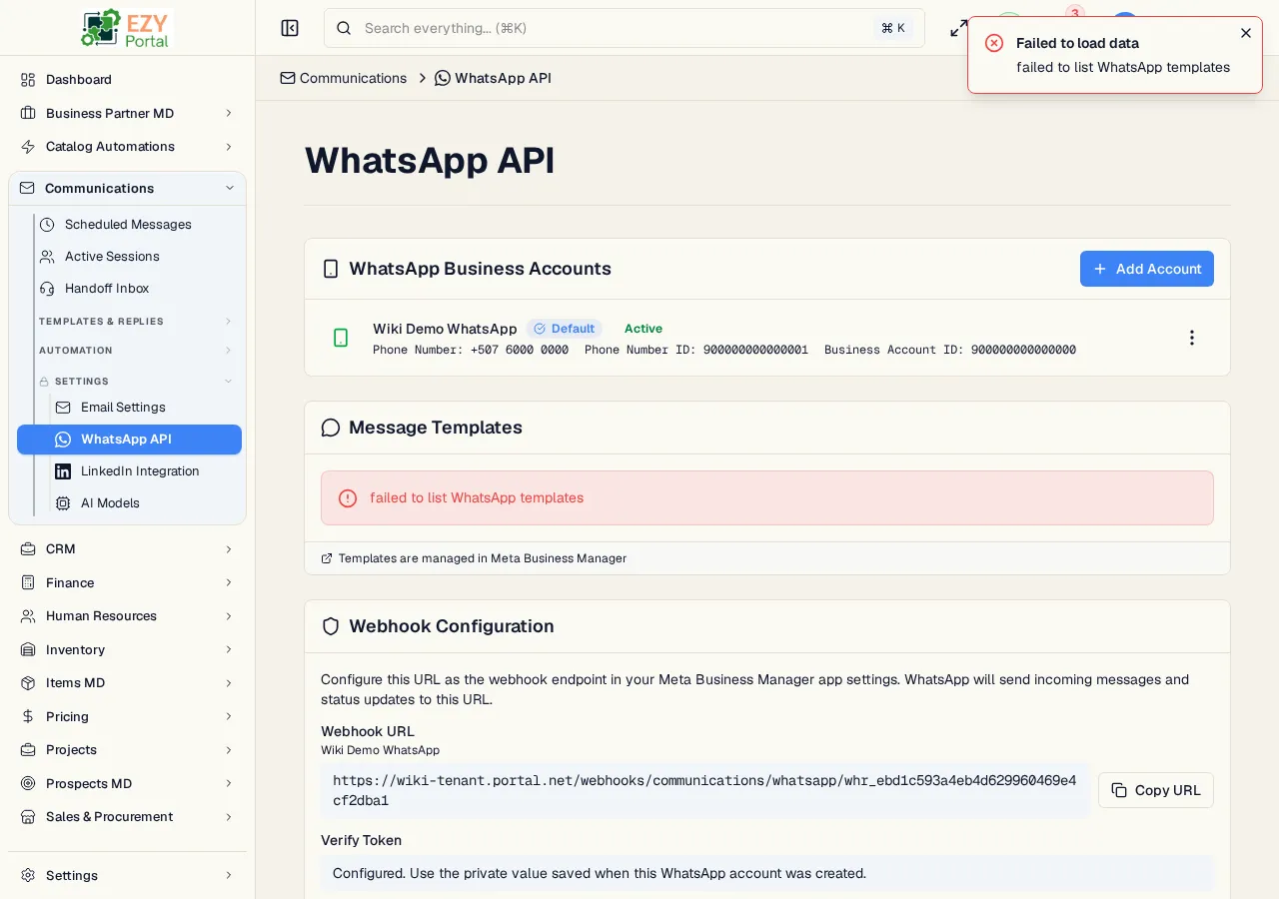Click the green phone icon for Wiki Demo WhatsApp
The height and width of the screenshot is (899, 1279).
tap(341, 338)
